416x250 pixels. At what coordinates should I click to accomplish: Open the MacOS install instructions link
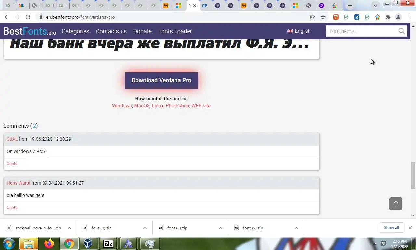[142, 106]
